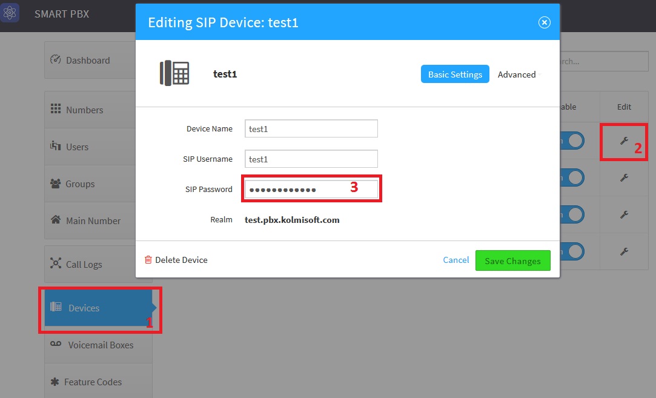
Task: Open edit wrench in the third row
Action: tap(624, 214)
